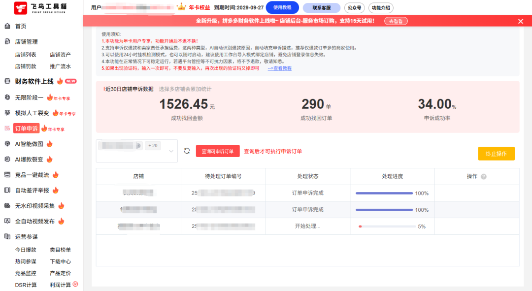Dismiss the upgrade announcement banner
The height and width of the screenshot is (291, 532).
point(521,21)
